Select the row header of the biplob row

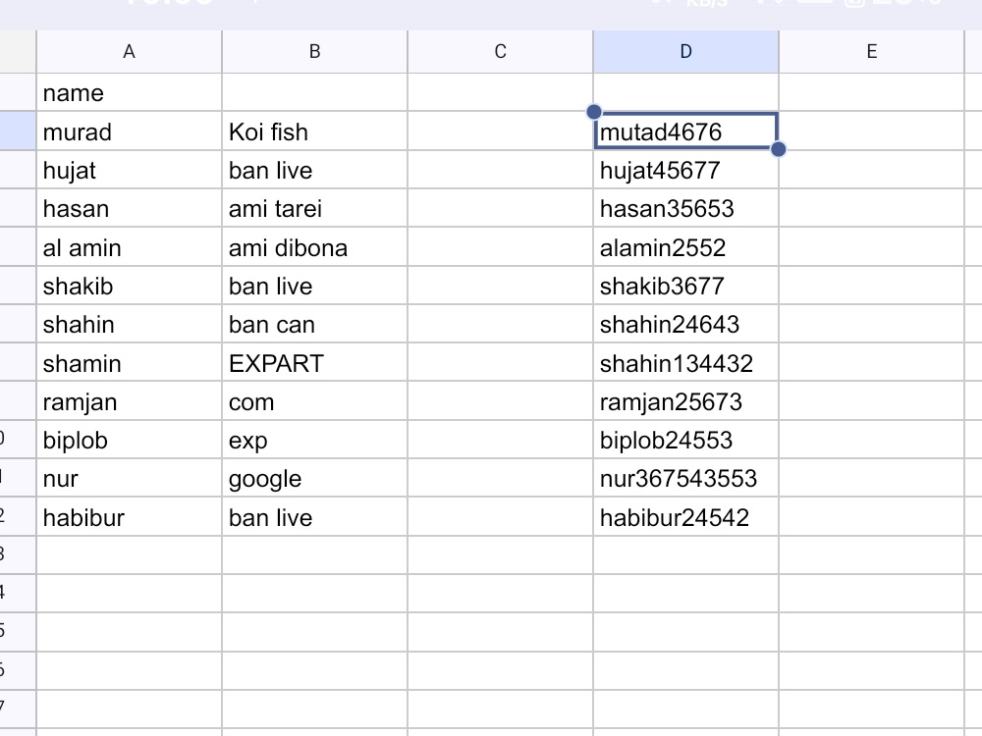tap(18, 440)
